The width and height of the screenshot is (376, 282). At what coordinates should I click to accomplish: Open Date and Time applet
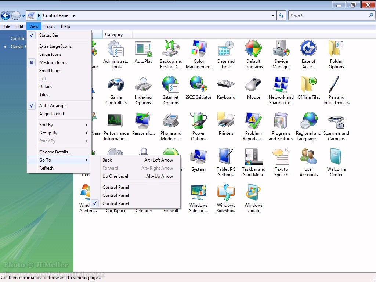click(226, 54)
